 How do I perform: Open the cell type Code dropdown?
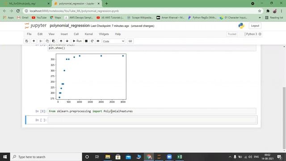114,41
